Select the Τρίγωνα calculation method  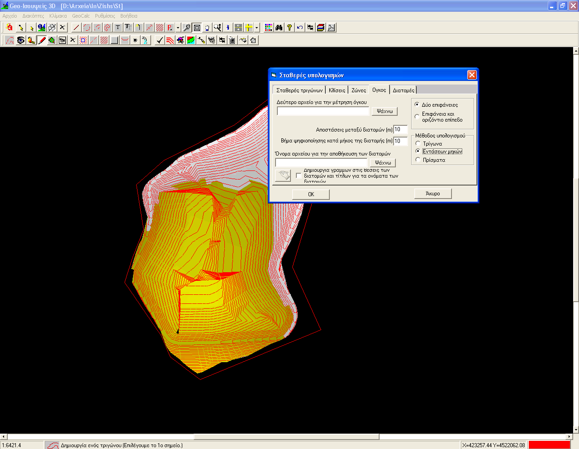coord(418,144)
